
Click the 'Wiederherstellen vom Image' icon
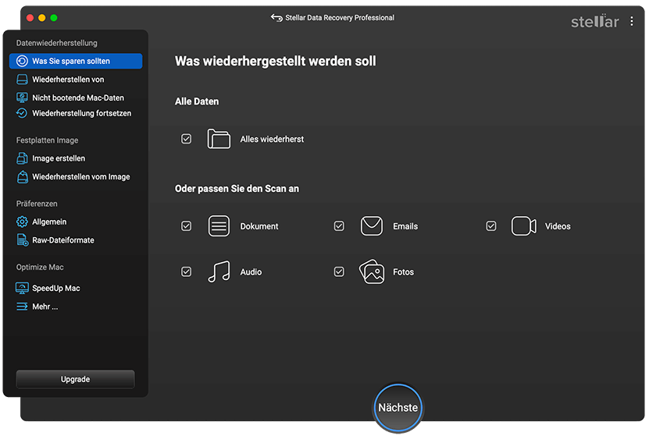click(x=23, y=176)
